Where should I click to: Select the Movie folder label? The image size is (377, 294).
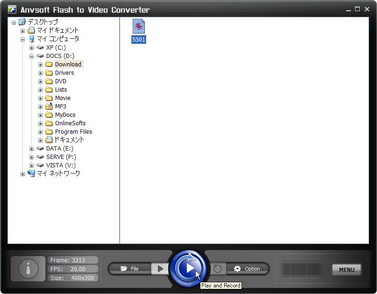click(63, 98)
